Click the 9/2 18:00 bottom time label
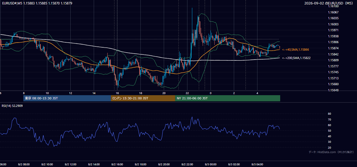 141,164
